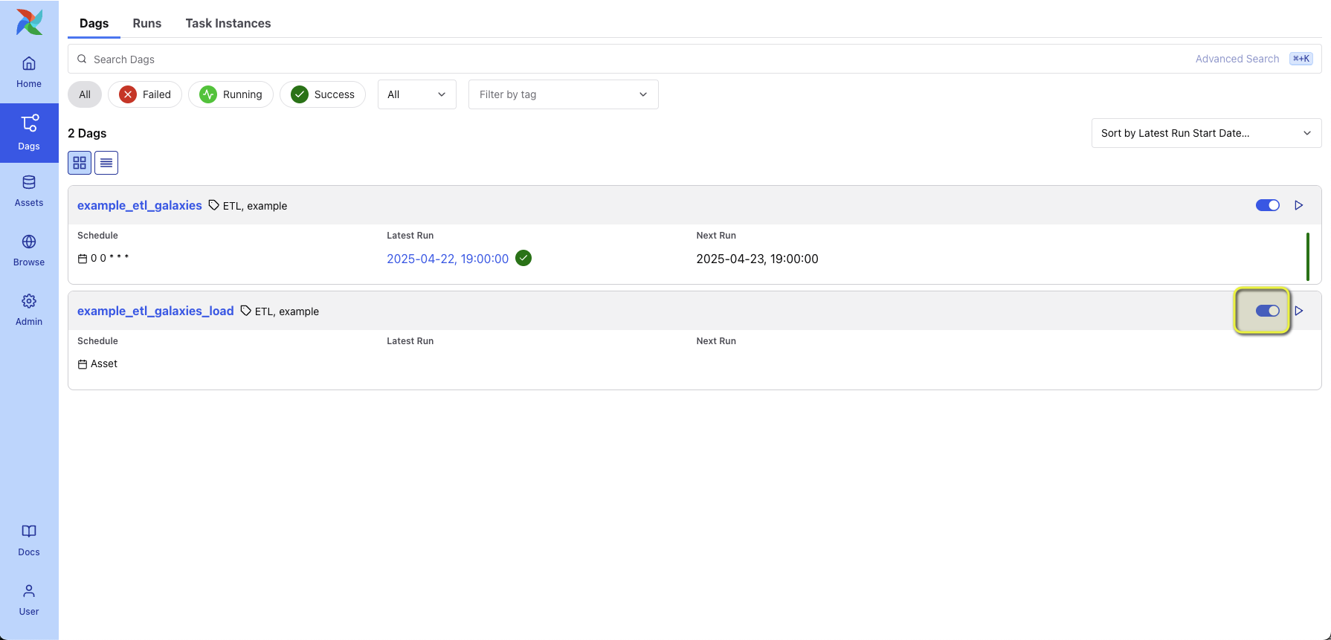Click next run 2025-04-23, 19:00:00

757,259
